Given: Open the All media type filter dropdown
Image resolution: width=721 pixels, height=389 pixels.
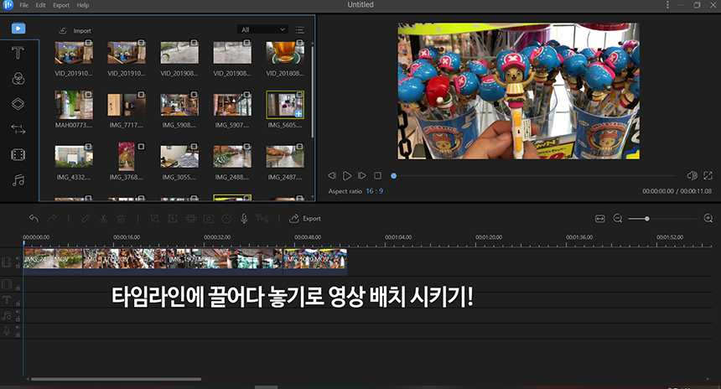Looking at the screenshot, I should 263,29.
